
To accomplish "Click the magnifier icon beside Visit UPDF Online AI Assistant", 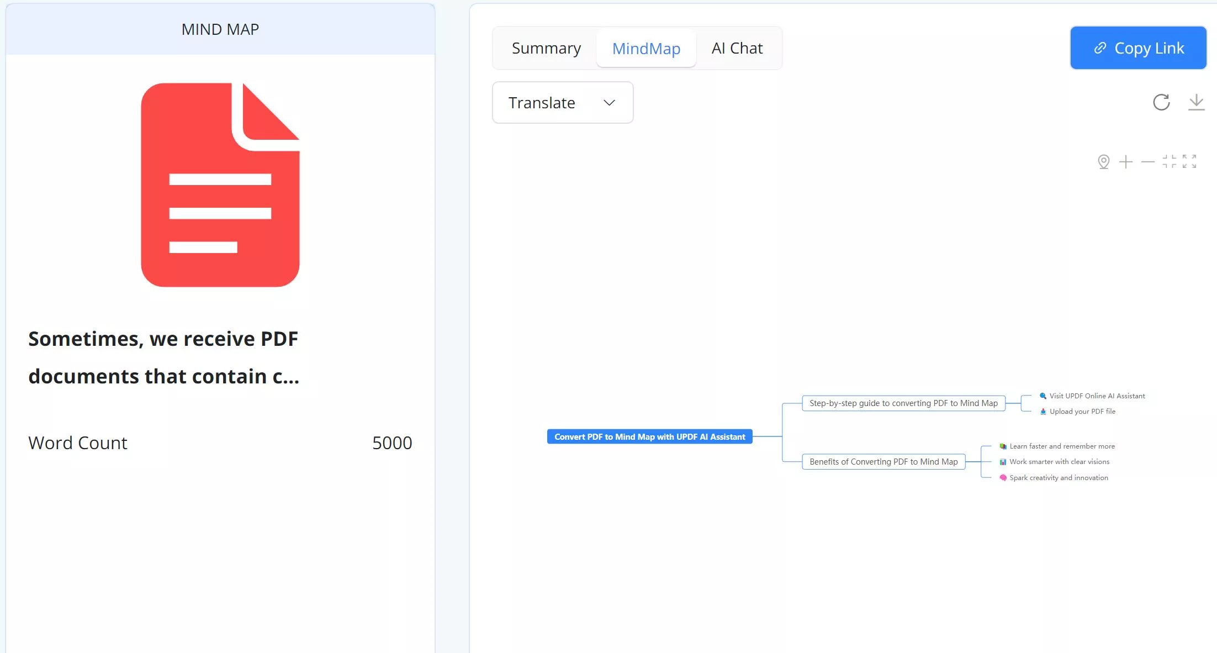I will tap(1043, 396).
